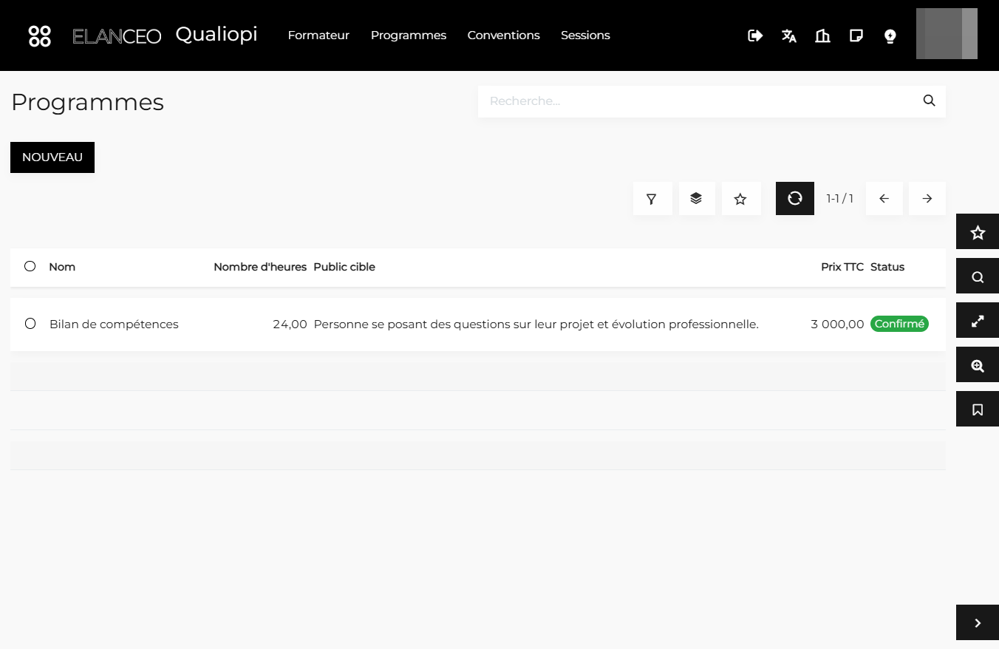Open the Programmes menu
999x649 pixels.
tap(409, 35)
